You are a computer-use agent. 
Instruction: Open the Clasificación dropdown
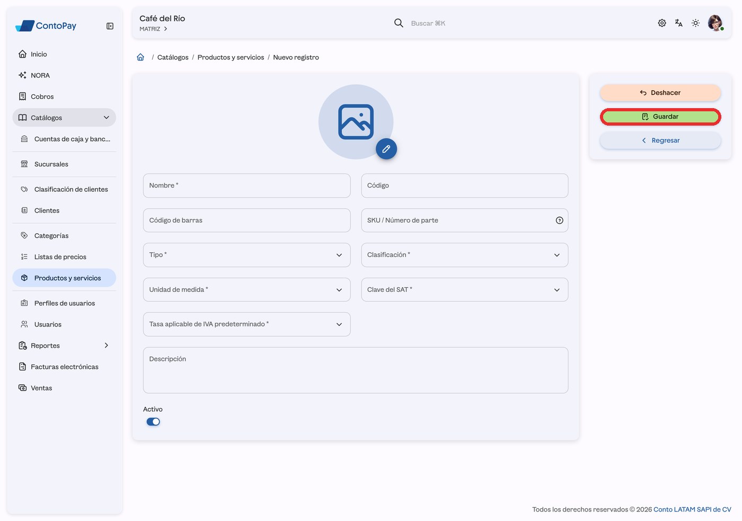(465, 255)
